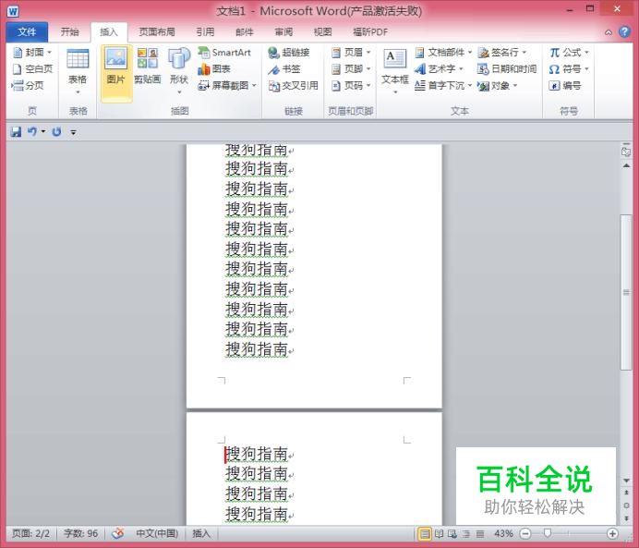The image size is (639, 548).
Task: Open the Shapes (形状) gallery
Action: (x=179, y=72)
